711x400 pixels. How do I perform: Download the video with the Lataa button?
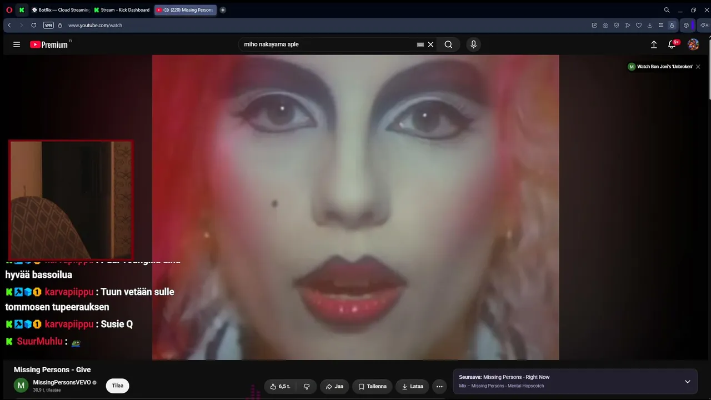click(x=412, y=387)
